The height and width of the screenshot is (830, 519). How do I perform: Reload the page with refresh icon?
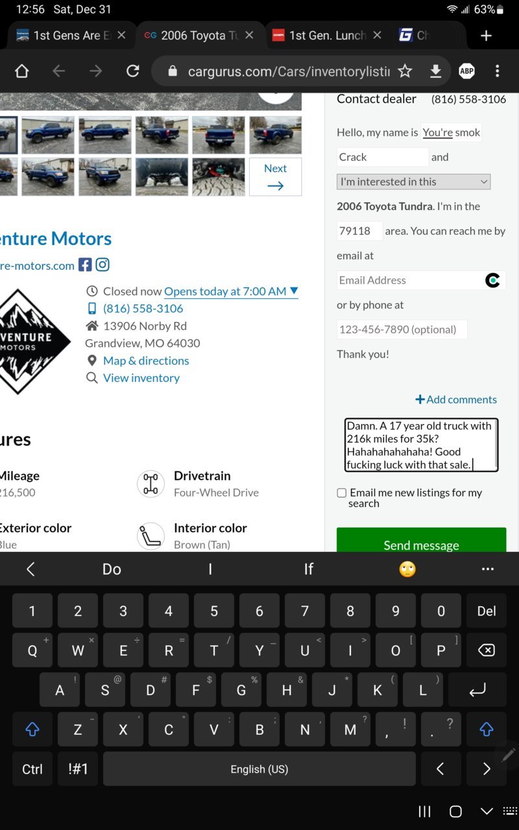[x=133, y=71]
